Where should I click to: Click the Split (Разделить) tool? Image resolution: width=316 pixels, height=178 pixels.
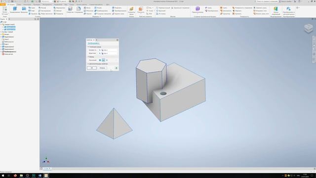coord(117,8)
